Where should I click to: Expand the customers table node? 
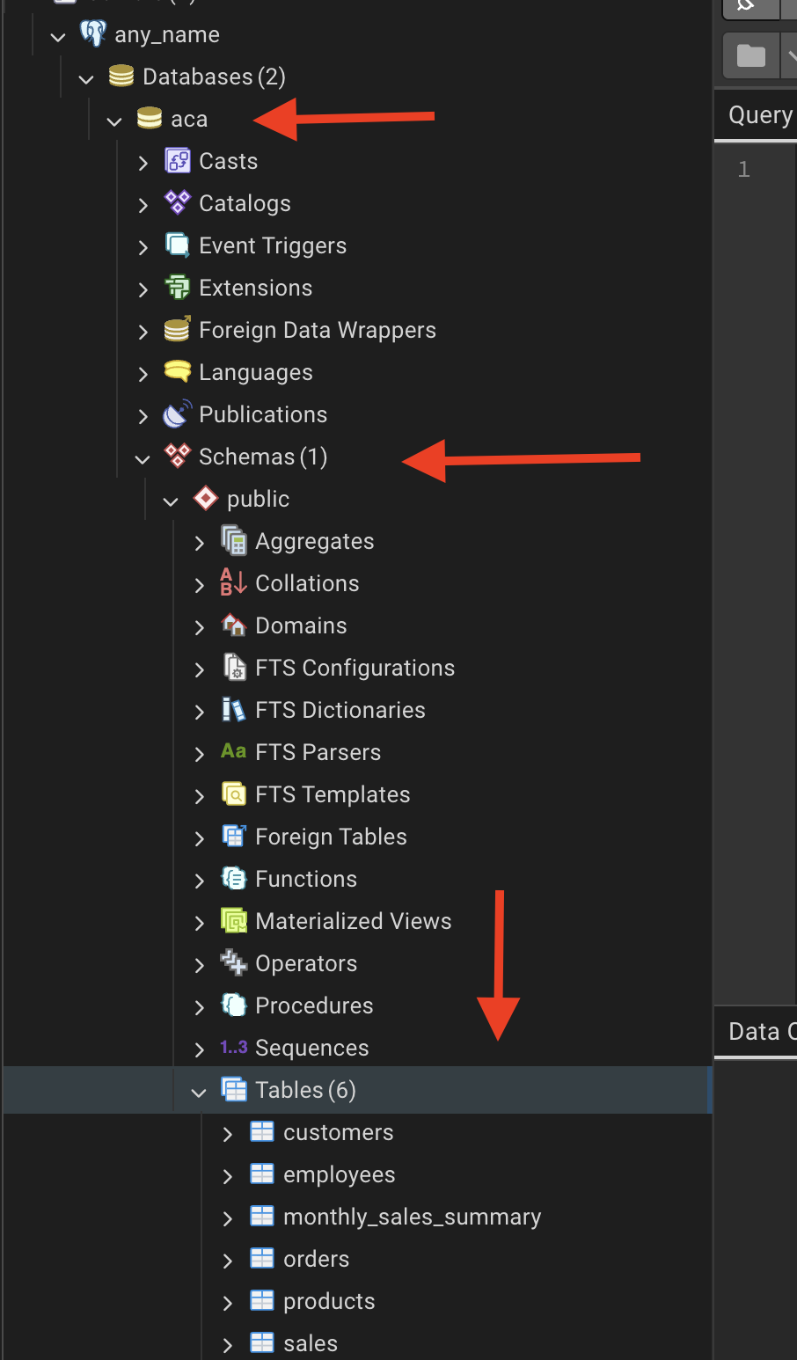227,1134
